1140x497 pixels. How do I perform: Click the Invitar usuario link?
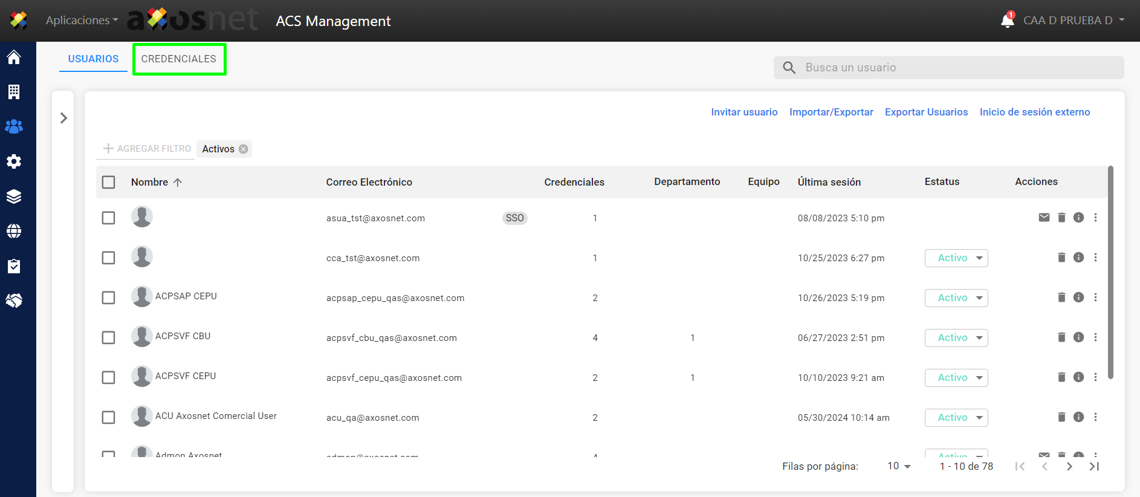pos(744,112)
